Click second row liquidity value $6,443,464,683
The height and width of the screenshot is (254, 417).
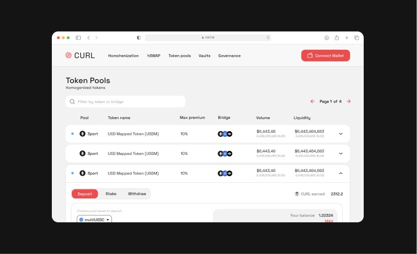pos(309,151)
